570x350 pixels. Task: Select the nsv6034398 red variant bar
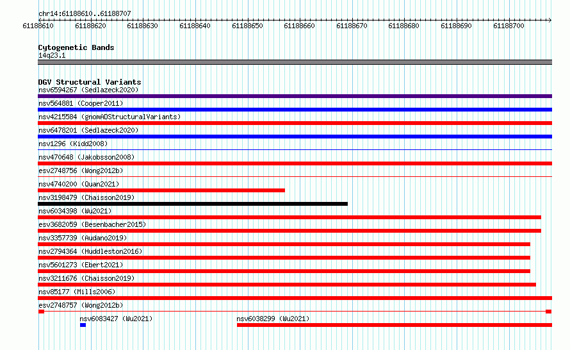pos(289,217)
